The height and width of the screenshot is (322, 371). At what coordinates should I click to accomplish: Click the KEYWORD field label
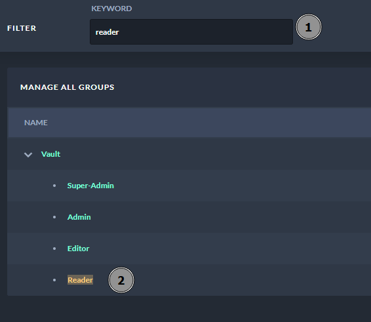111,9
